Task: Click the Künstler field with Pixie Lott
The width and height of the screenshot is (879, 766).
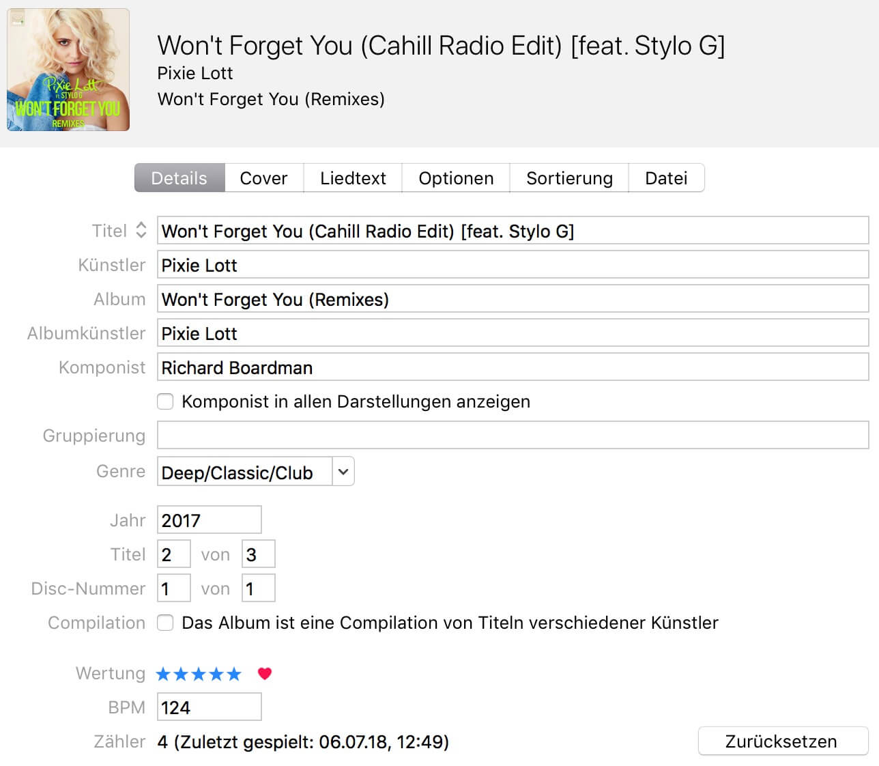Action: pos(513,265)
